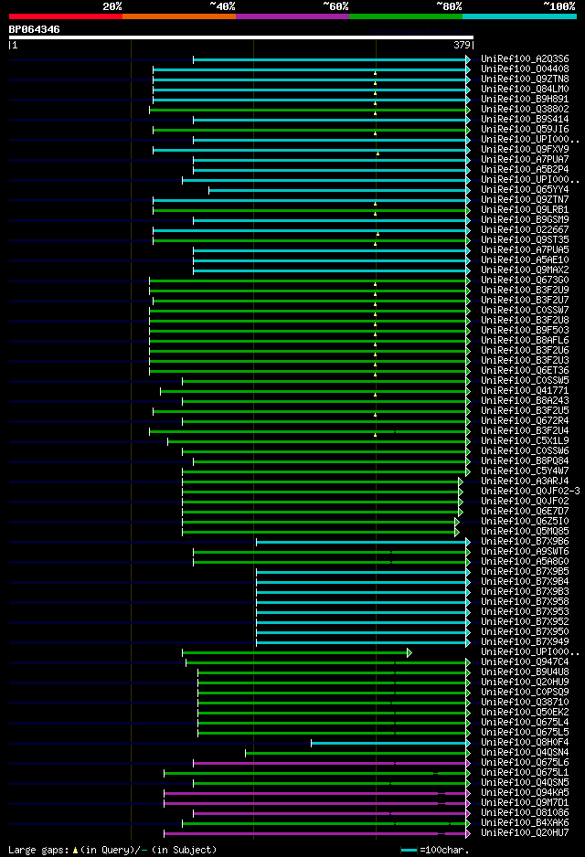The height and width of the screenshot is (857, 585).
Task: Select the UniRef100_B8A243 label
Action: [x=525, y=400]
